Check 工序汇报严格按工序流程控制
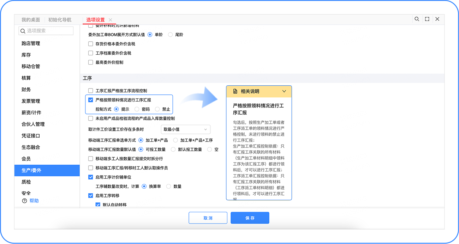The height and width of the screenshot is (244, 459). tap(91, 91)
